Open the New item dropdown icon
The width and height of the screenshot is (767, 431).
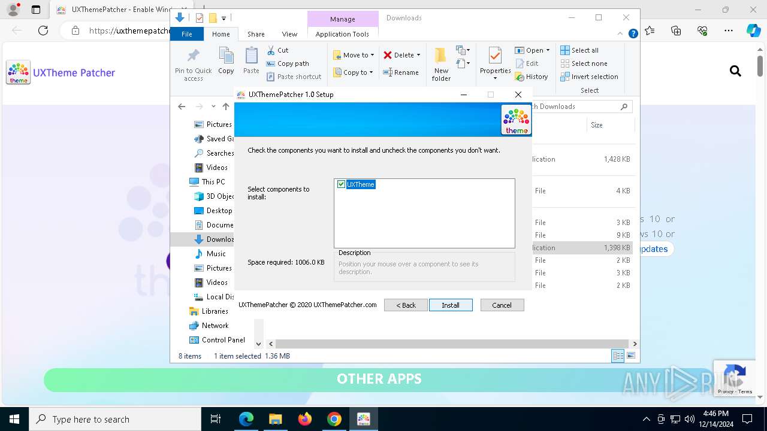[463, 50]
